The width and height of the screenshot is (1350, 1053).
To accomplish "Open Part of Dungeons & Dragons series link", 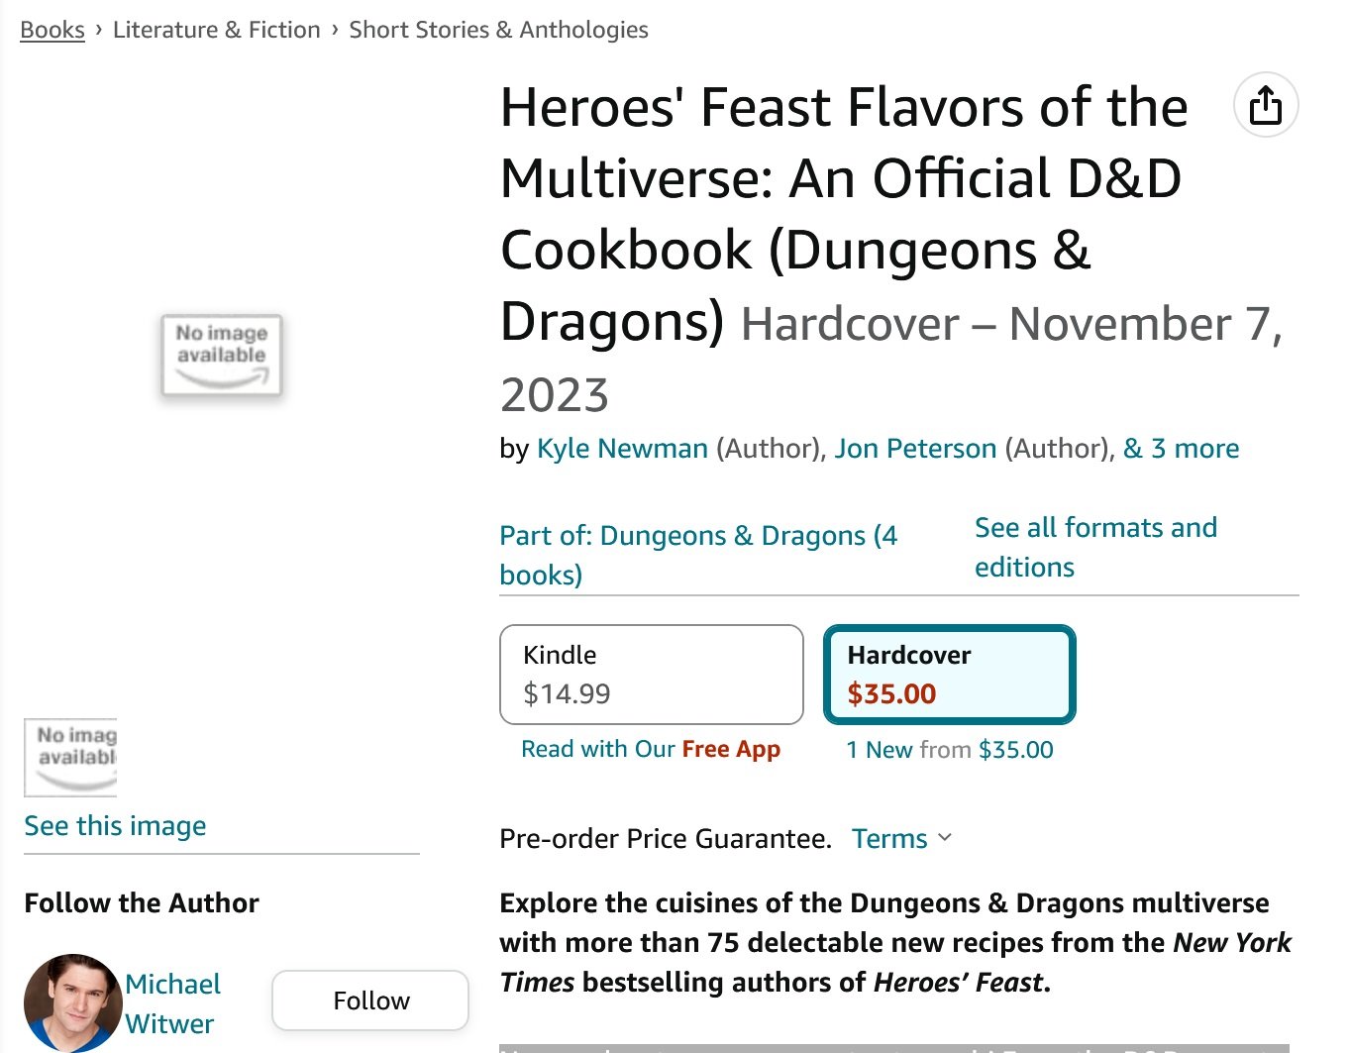I will point(698,555).
